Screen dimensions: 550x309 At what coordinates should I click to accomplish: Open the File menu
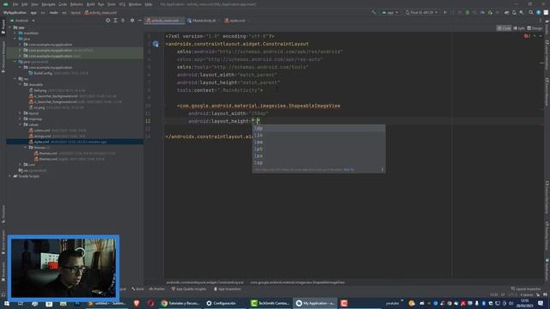[15, 4]
